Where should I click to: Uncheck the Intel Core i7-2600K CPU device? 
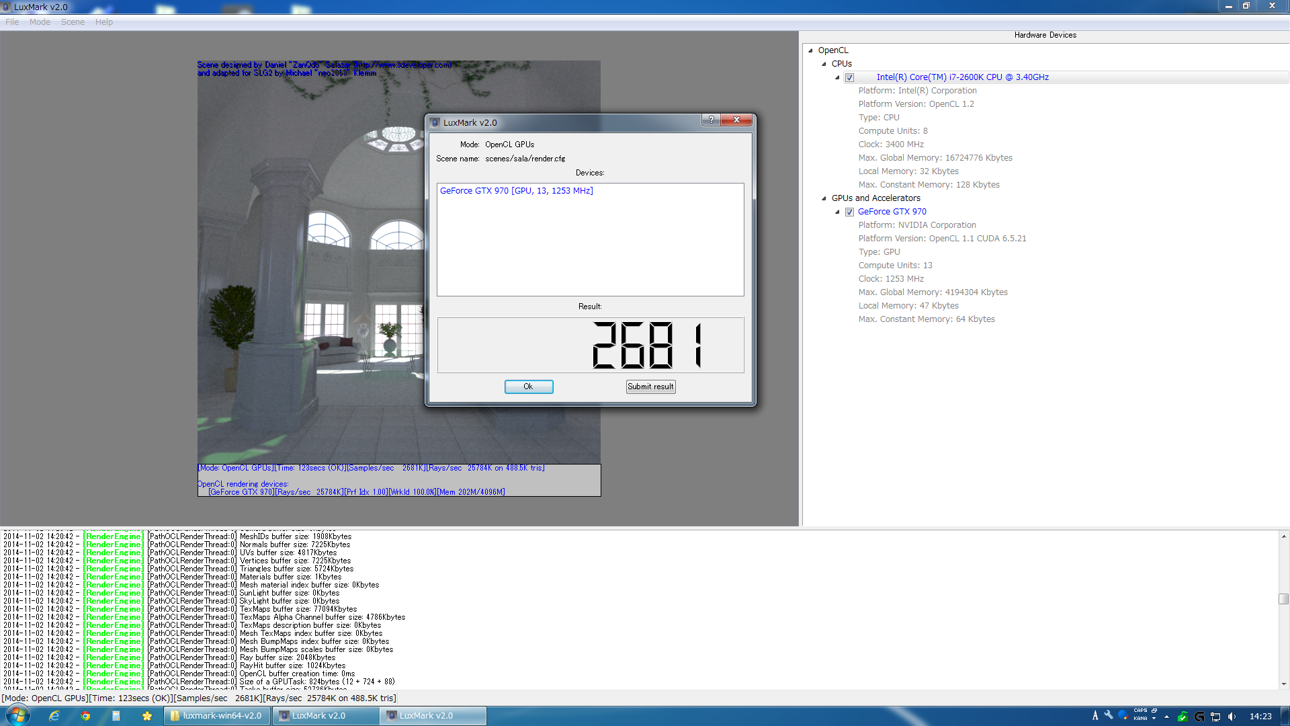pyautogui.click(x=849, y=77)
